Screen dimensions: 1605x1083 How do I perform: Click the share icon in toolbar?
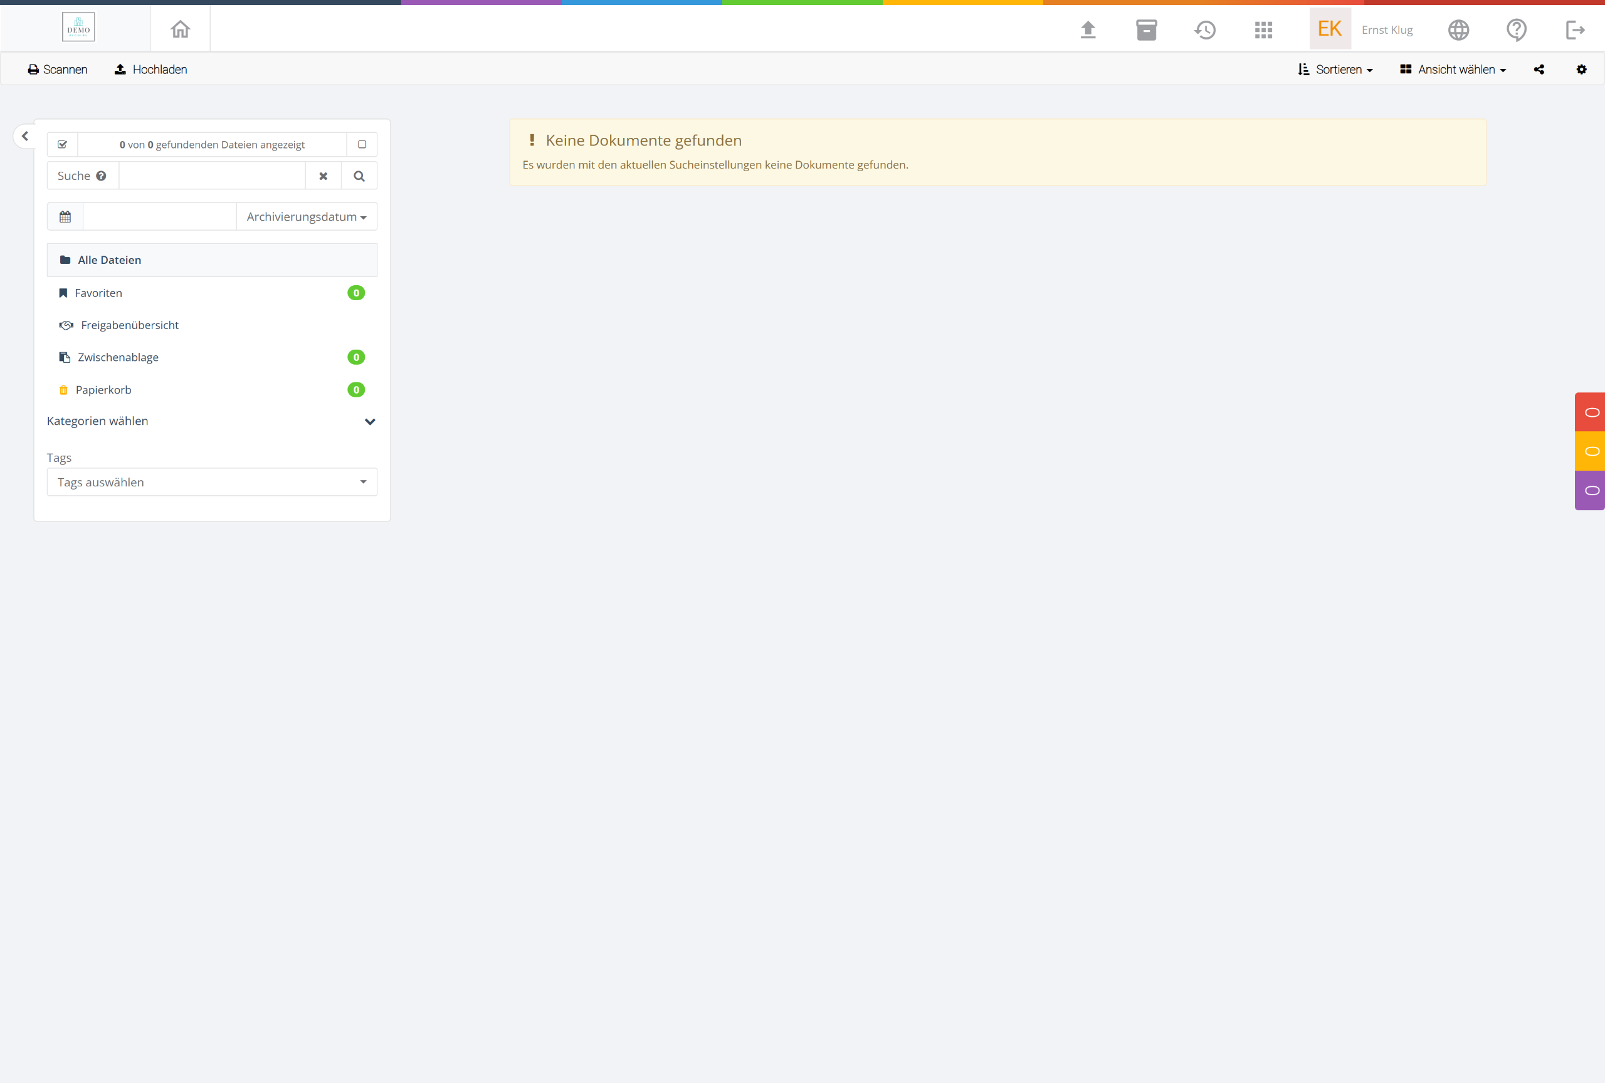(x=1539, y=69)
